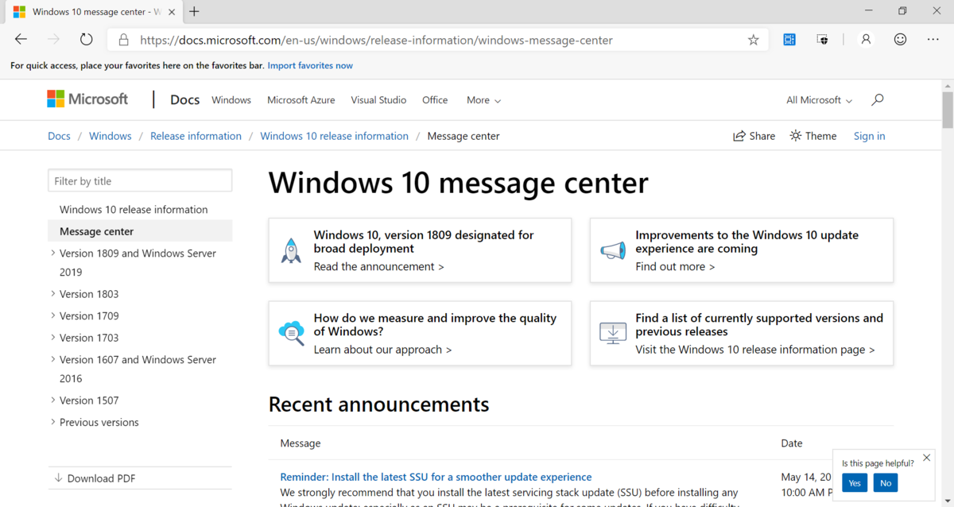The image size is (954, 507).
Task: Open the All Microsoft menu
Action: tap(819, 99)
